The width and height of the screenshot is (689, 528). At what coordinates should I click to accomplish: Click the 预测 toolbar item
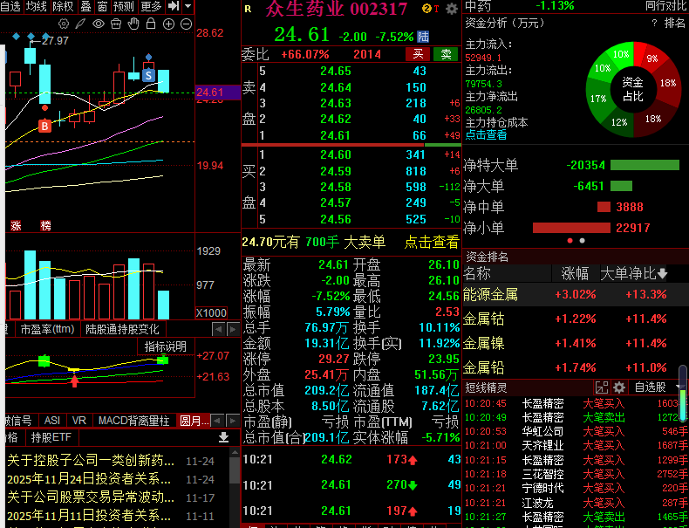point(124,6)
